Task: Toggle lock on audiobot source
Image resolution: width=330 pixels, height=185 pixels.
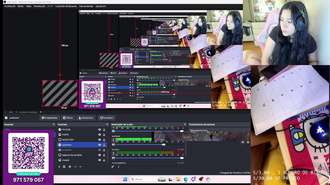Action: (x=104, y=145)
